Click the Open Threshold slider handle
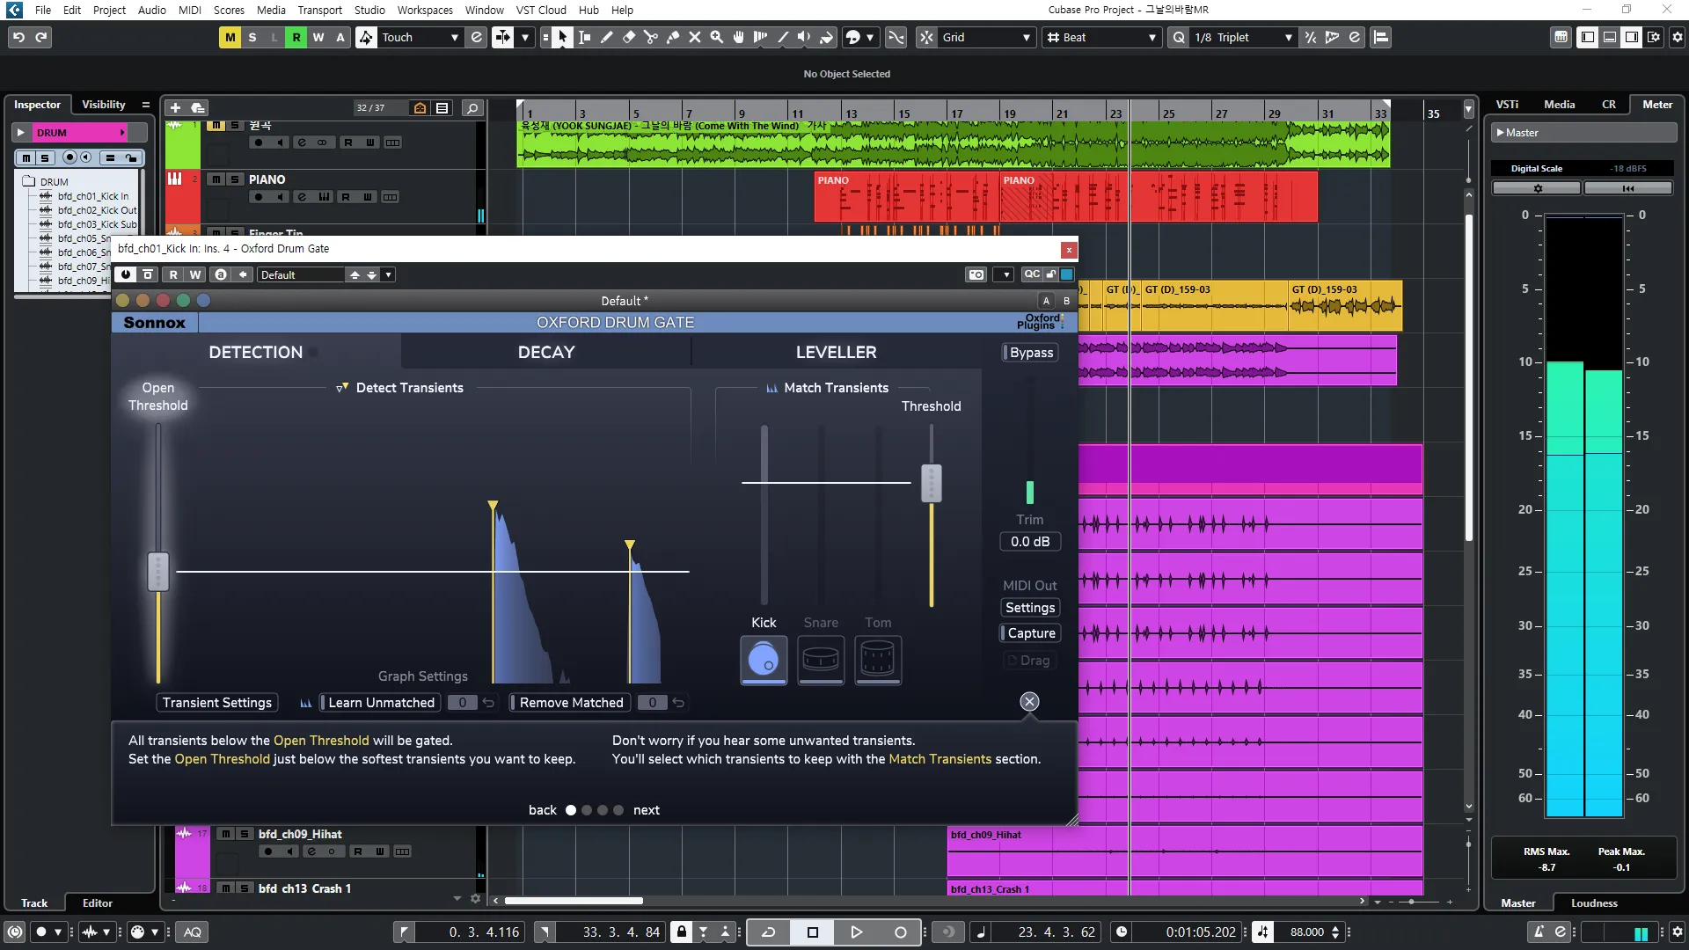Viewport: 1689px width, 950px height. (157, 571)
